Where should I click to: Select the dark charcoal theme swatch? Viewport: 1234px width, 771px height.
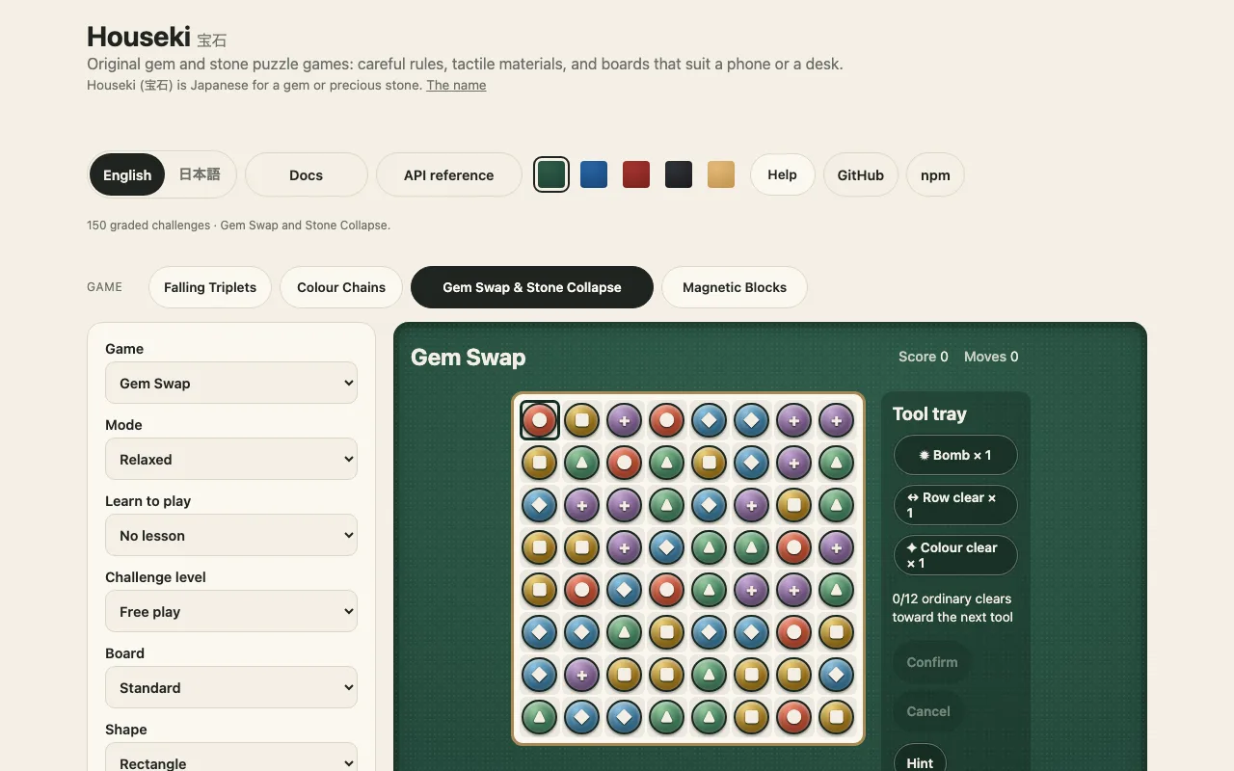click(679, 174)
